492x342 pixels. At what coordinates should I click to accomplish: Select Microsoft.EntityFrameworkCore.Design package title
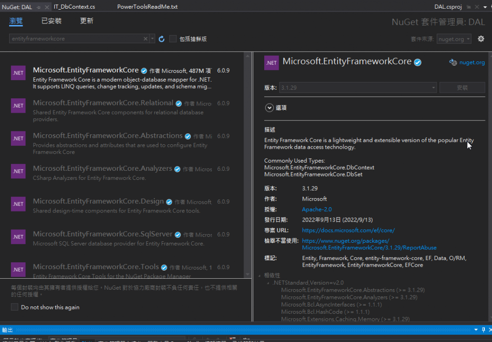tap(98, 201)
